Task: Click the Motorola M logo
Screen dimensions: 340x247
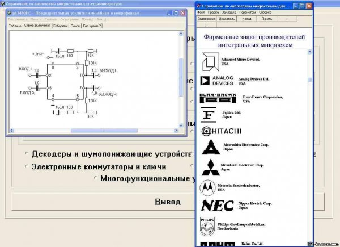Action: pyautogui.click(x=207, y=188)
